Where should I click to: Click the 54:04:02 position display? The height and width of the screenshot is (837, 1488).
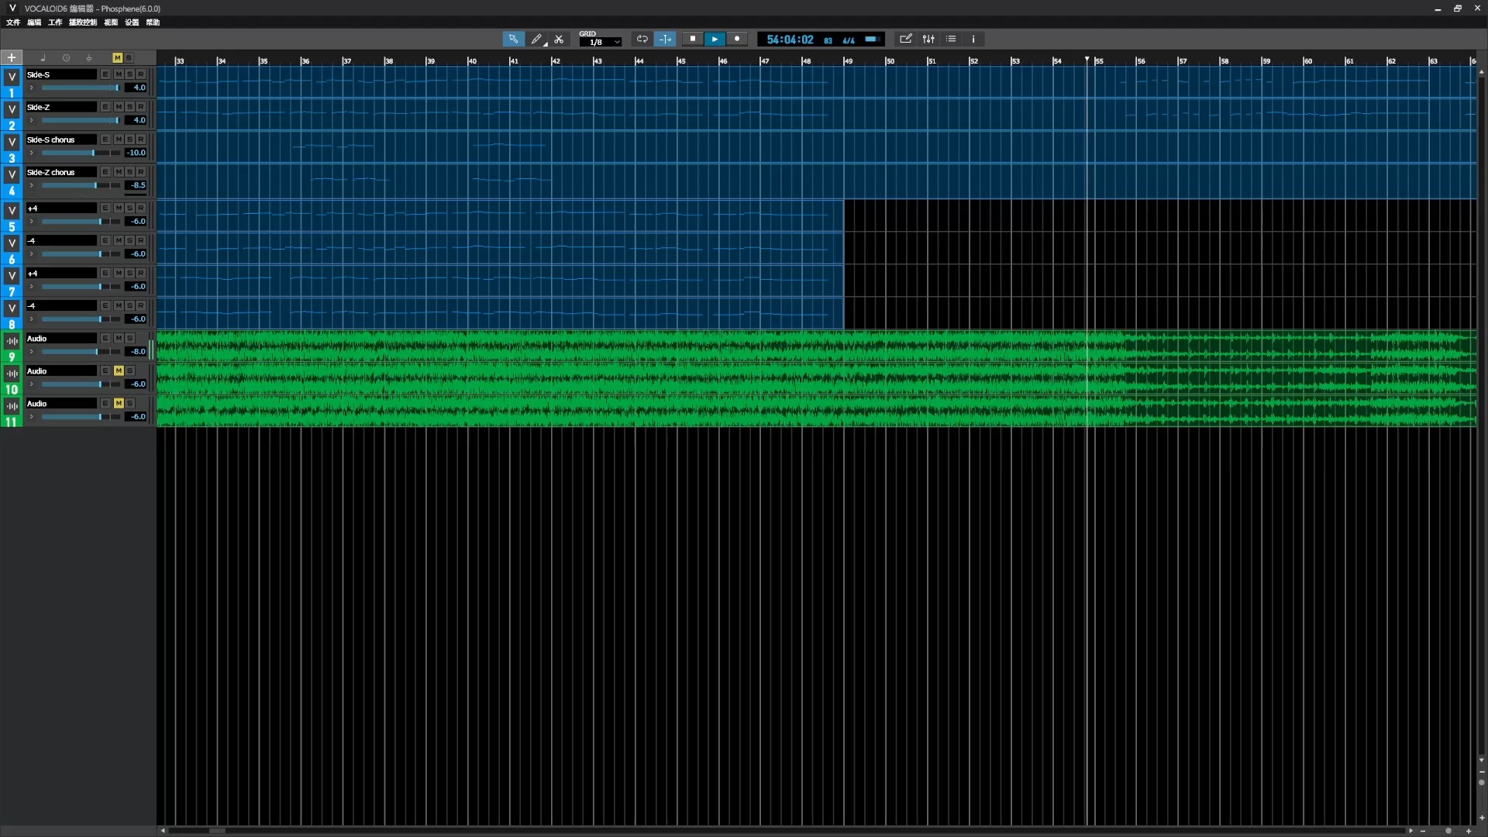pos(790,40)
